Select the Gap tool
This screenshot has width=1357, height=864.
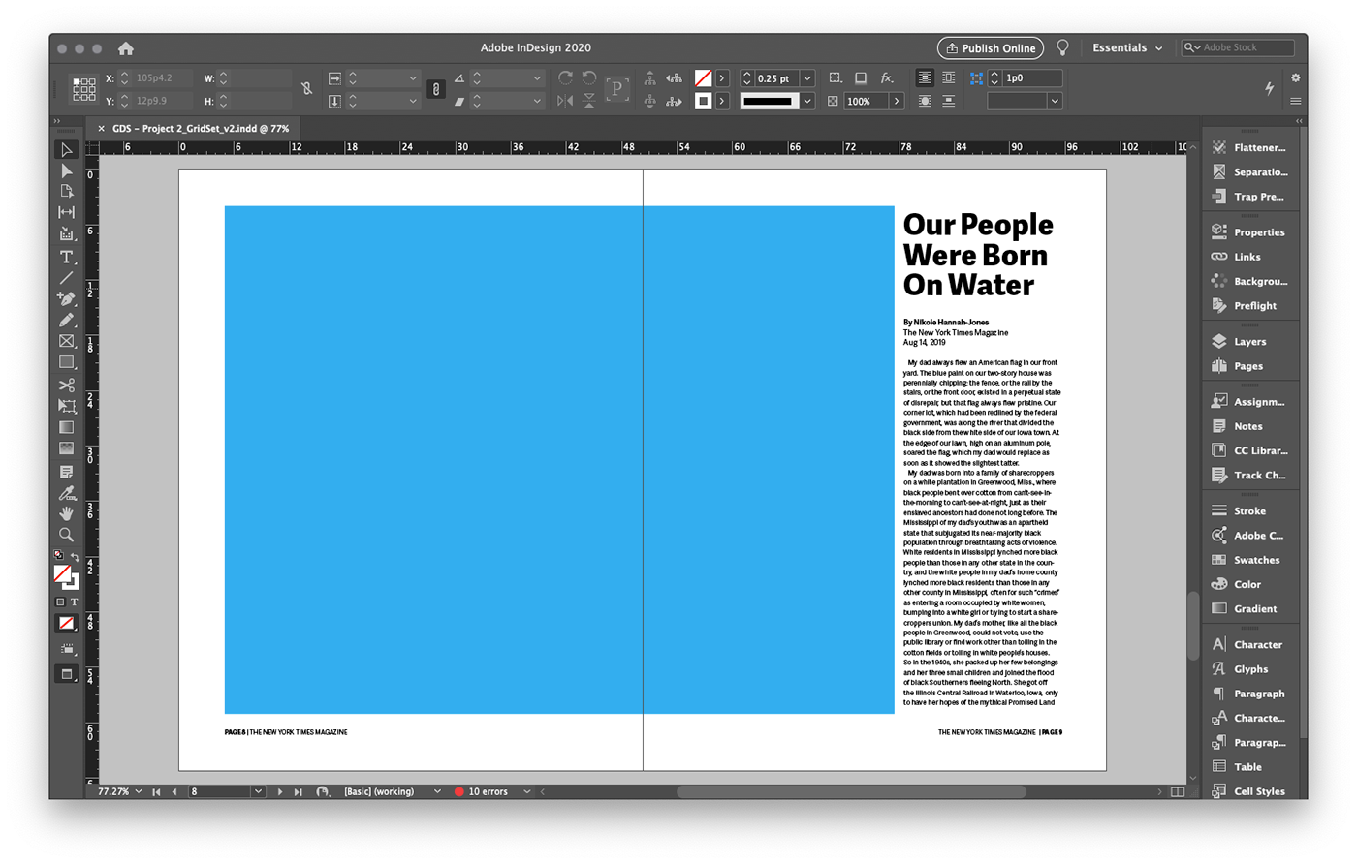(66, 212)
